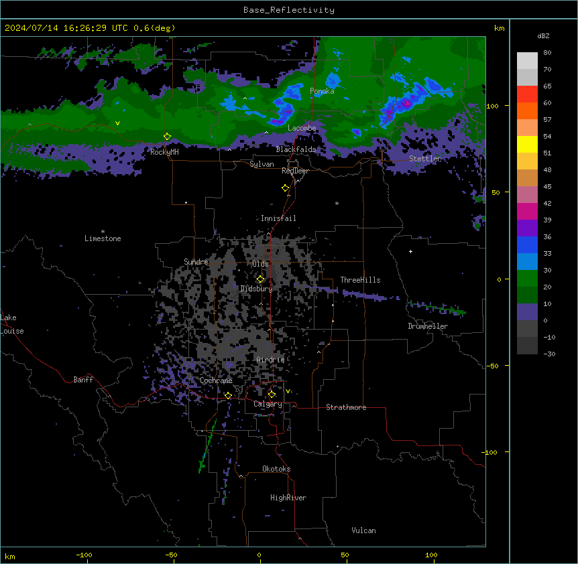The width and height of the screenshot is (578, 564).
Task: Pick the dark green 20–10 dBZ legend swatch
Action: coord(527,295)
